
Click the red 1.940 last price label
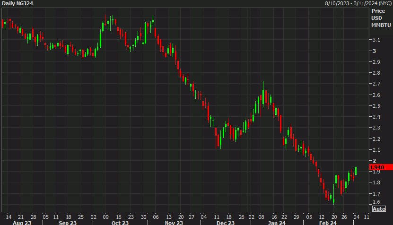[x=381, y=167]
